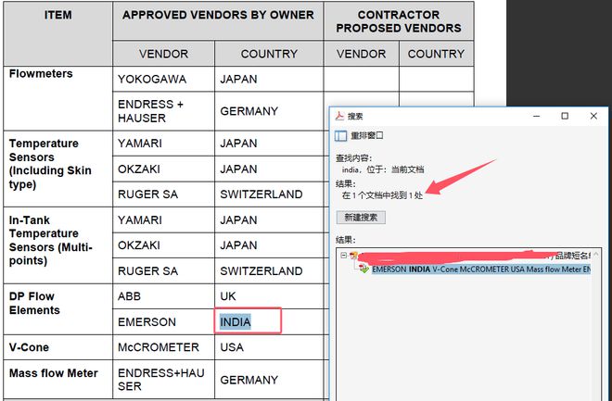Click the 重排窗口 arrange windows icon

[340, 136]
